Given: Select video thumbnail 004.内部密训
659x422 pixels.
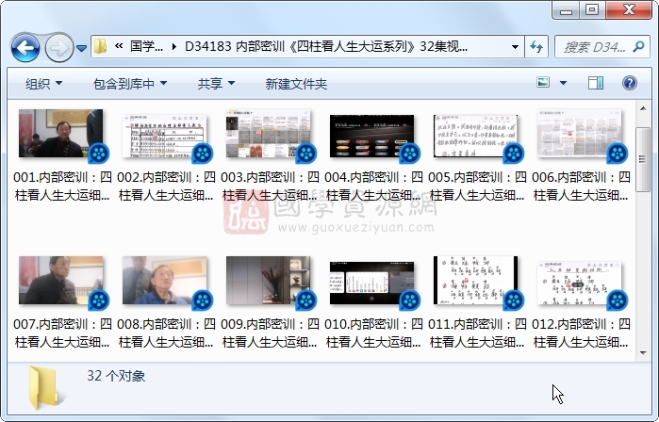Looking at the screenshot, I should (372, 136).
